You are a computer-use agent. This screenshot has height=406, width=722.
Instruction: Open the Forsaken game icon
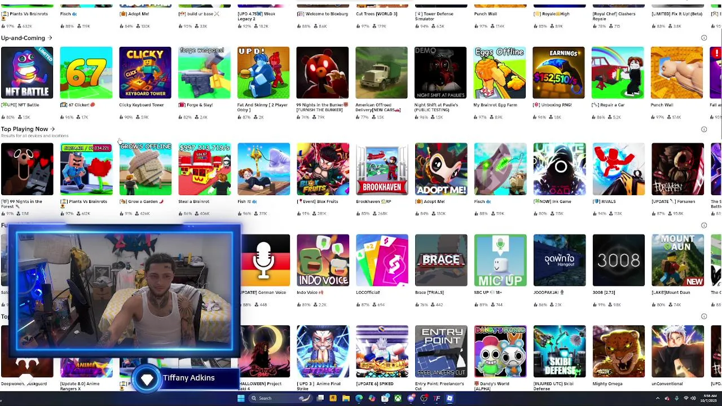pos(677,169)
